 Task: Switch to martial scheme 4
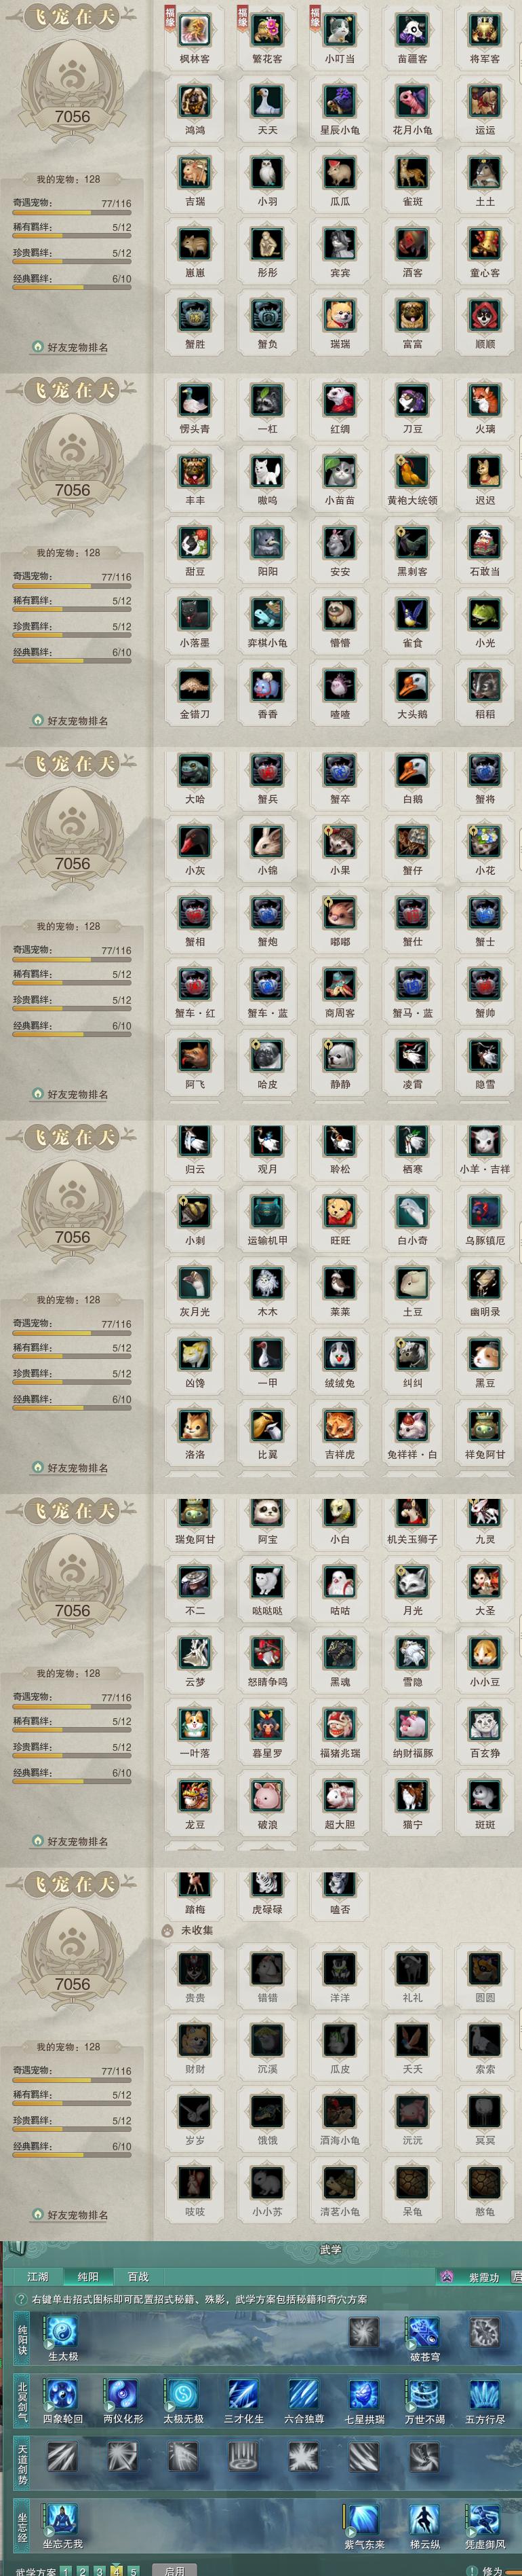point(117,2570)
